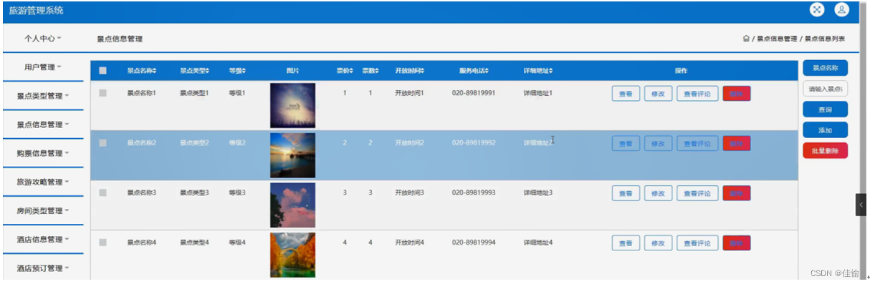This screenshot has height=284, width=870.
Task: Sort by 开放时间 column header
Action: pos(410,71)
